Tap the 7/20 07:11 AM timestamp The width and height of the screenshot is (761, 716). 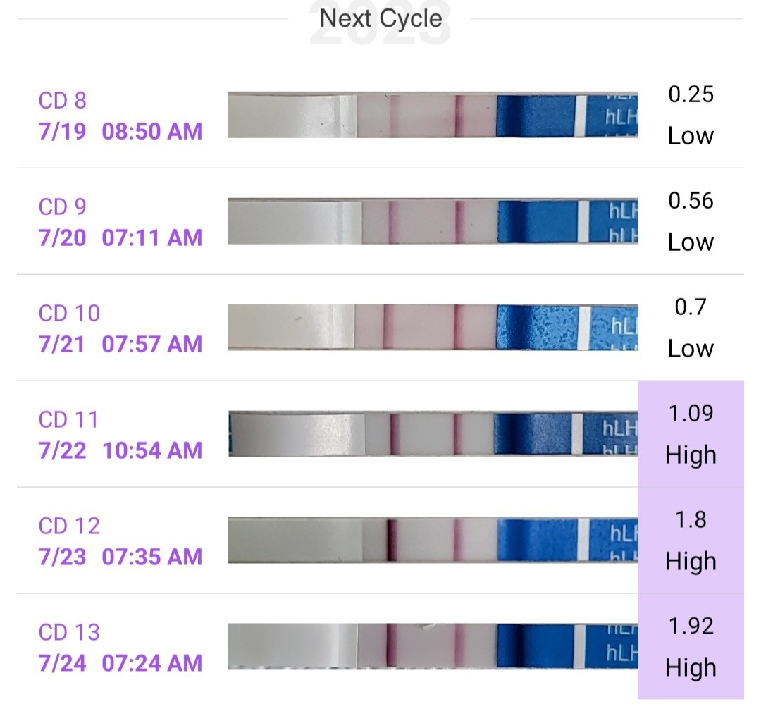click(x=120, y=237)
